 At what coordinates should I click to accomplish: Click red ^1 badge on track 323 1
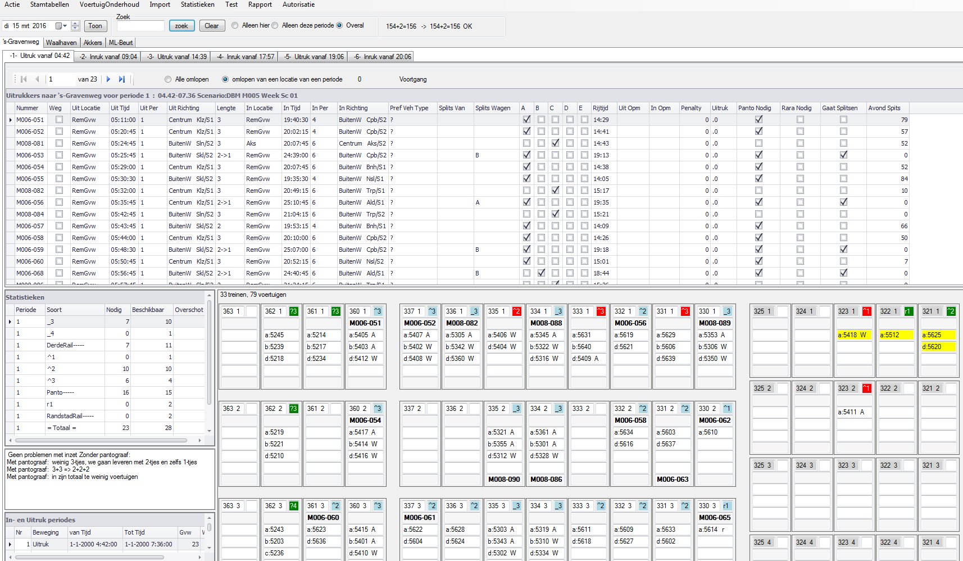866,311
